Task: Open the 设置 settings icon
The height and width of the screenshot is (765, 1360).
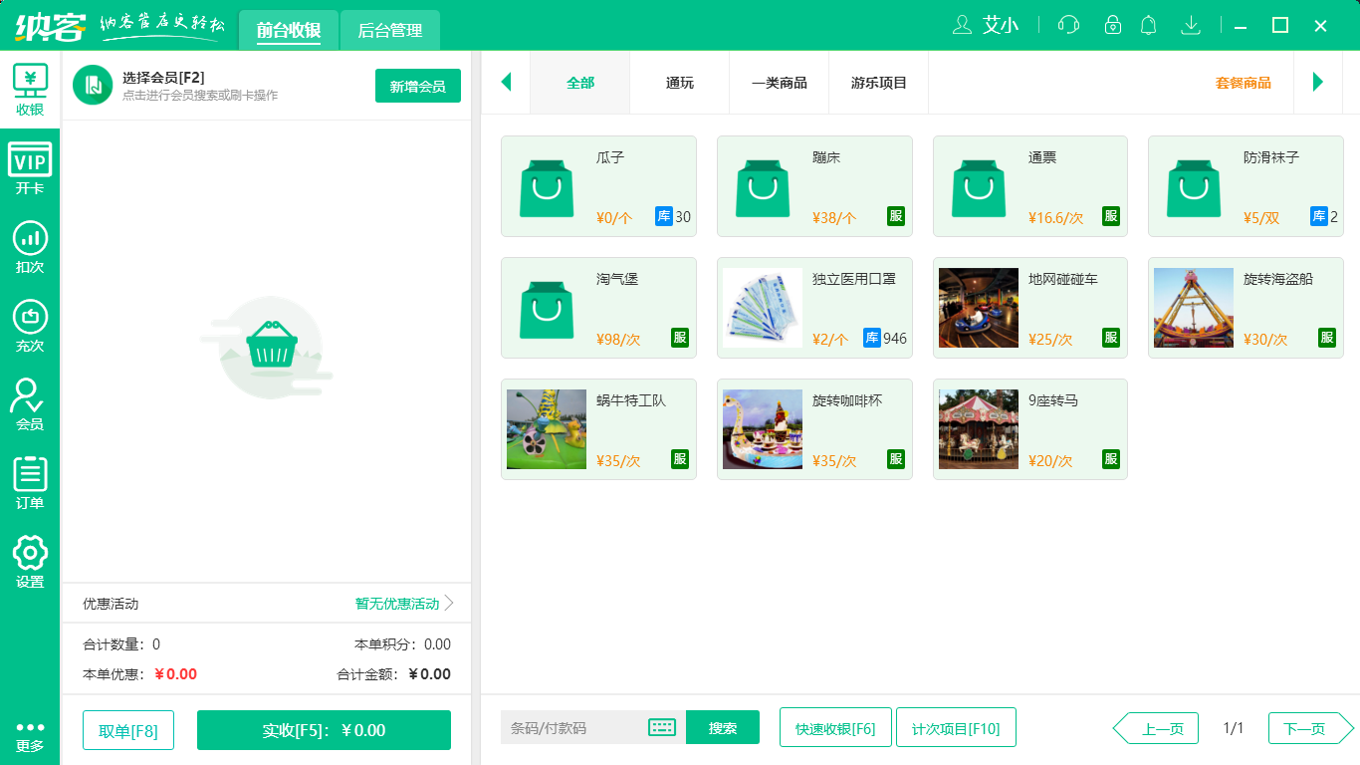Action: 29,555
